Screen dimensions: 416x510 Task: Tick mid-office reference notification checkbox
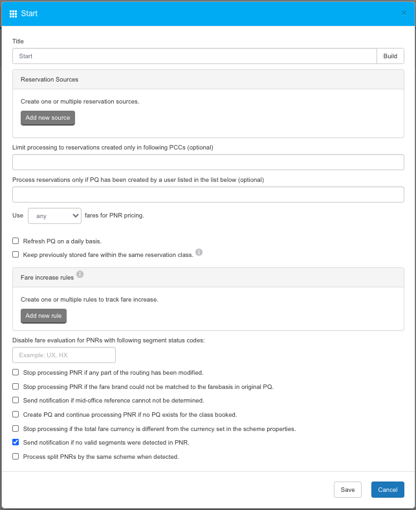pos(16,401)
